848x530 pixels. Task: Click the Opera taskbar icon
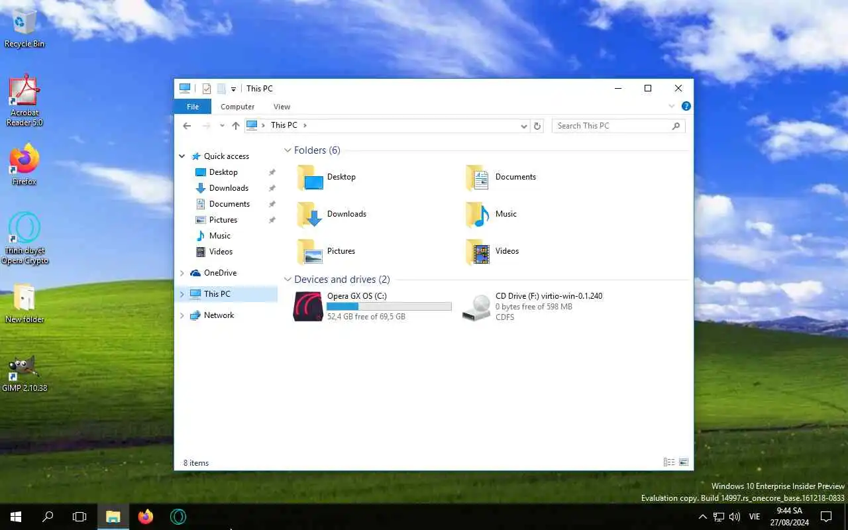point(178,517)
